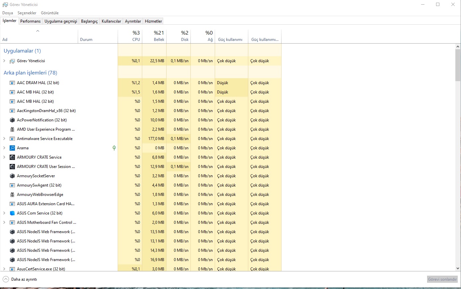Click the ArmouryWebBrowserEdge process icon
The width and height of the screenshot is (461, 289).
coord(12,195)
